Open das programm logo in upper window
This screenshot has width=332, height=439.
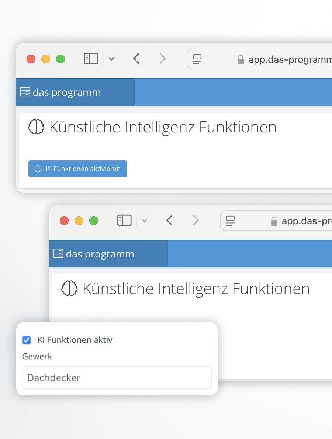pyautogui.click(x=60, y=92)
